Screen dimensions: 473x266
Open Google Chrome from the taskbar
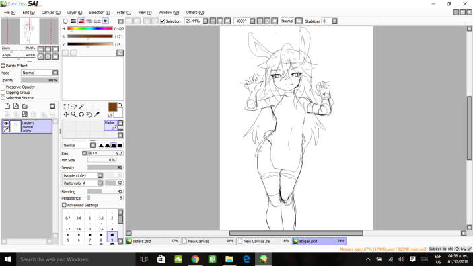(195, 259)
